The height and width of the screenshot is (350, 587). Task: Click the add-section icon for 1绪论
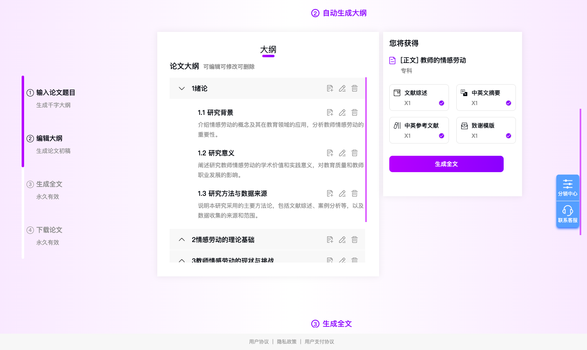(x=330, y=88)
